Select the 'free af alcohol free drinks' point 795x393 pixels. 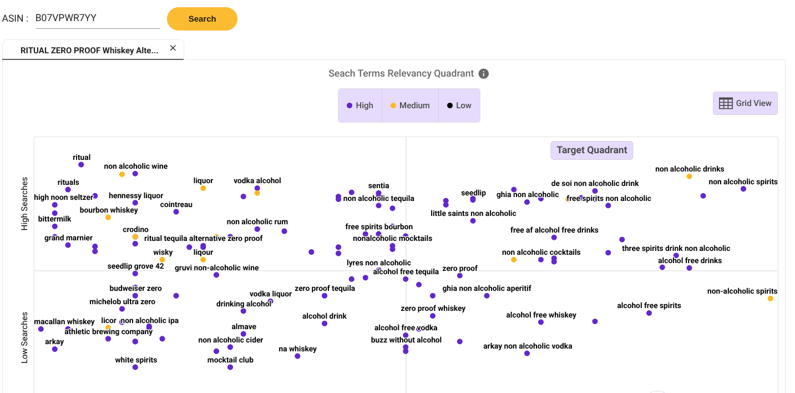point(554,238)
